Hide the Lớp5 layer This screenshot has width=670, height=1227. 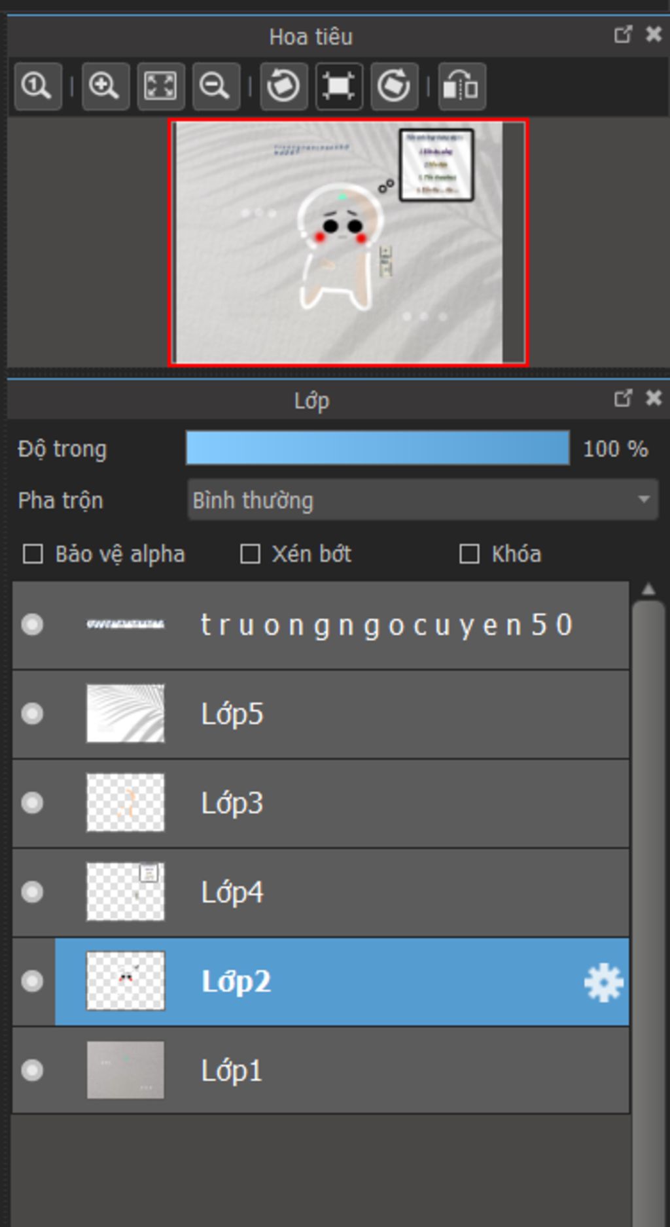coord(32,714)
